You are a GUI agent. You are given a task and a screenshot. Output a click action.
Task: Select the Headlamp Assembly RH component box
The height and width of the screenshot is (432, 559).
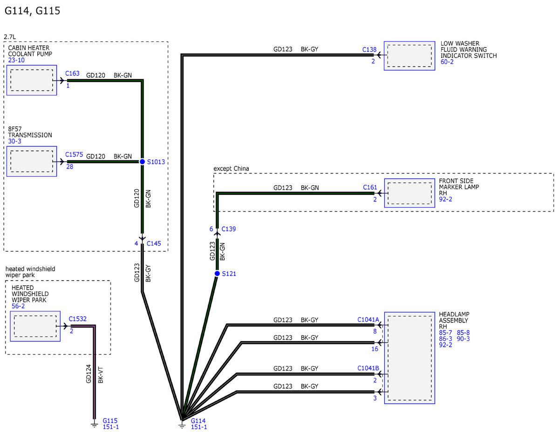point(409,358)
